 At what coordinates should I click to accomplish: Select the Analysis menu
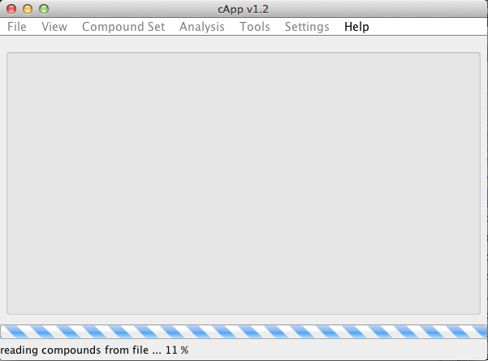(x=202, y=27)
